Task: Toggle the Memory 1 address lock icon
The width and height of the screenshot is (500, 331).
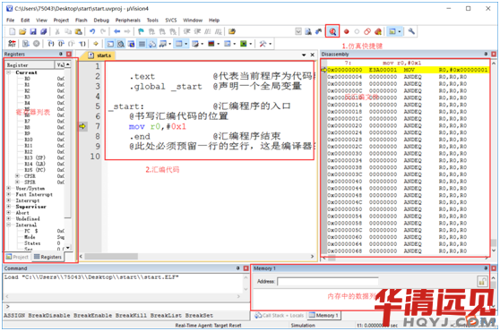Action: tap(481, 281)
